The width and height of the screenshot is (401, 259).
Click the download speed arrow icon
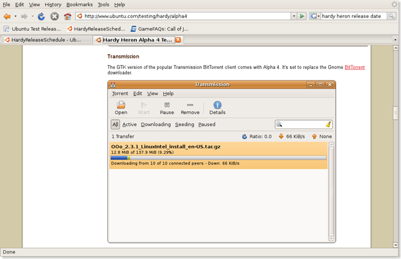(281, 136)
